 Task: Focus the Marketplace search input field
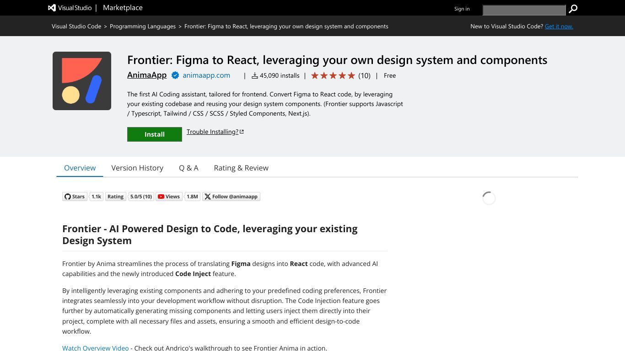[x=524, y=10]
